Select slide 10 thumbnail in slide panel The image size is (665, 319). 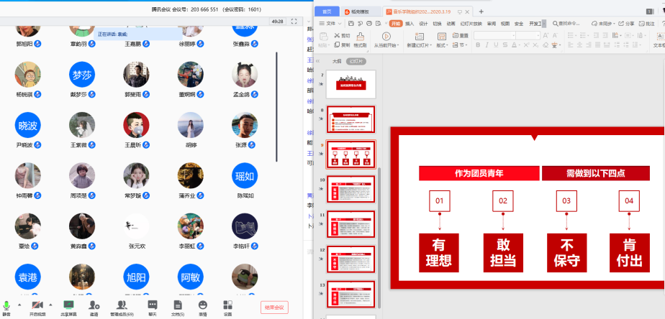click(351, 189)
